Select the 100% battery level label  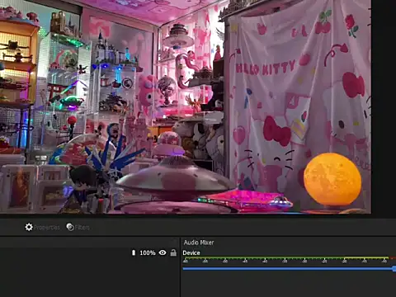148,252
